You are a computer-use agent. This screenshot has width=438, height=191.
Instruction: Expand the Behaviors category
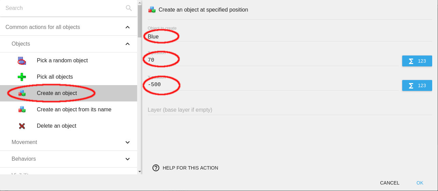click(x=127, y=159)
